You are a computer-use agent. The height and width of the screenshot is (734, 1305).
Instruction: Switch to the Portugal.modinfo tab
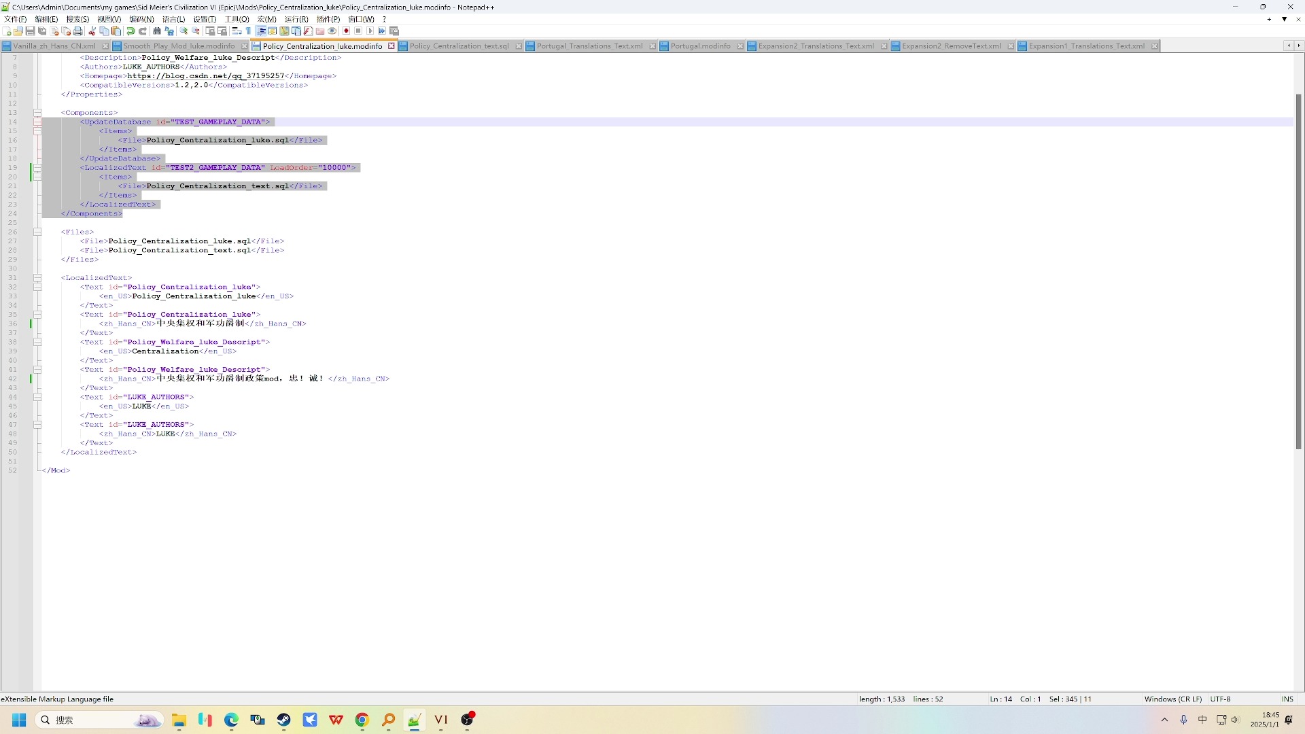[x=700, y=46]
